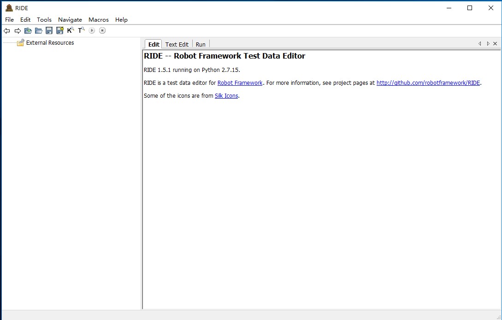This screenshot has width=502, height=320.
Task: Select the External Resources folder icon
Action: (x=20, y=42)
